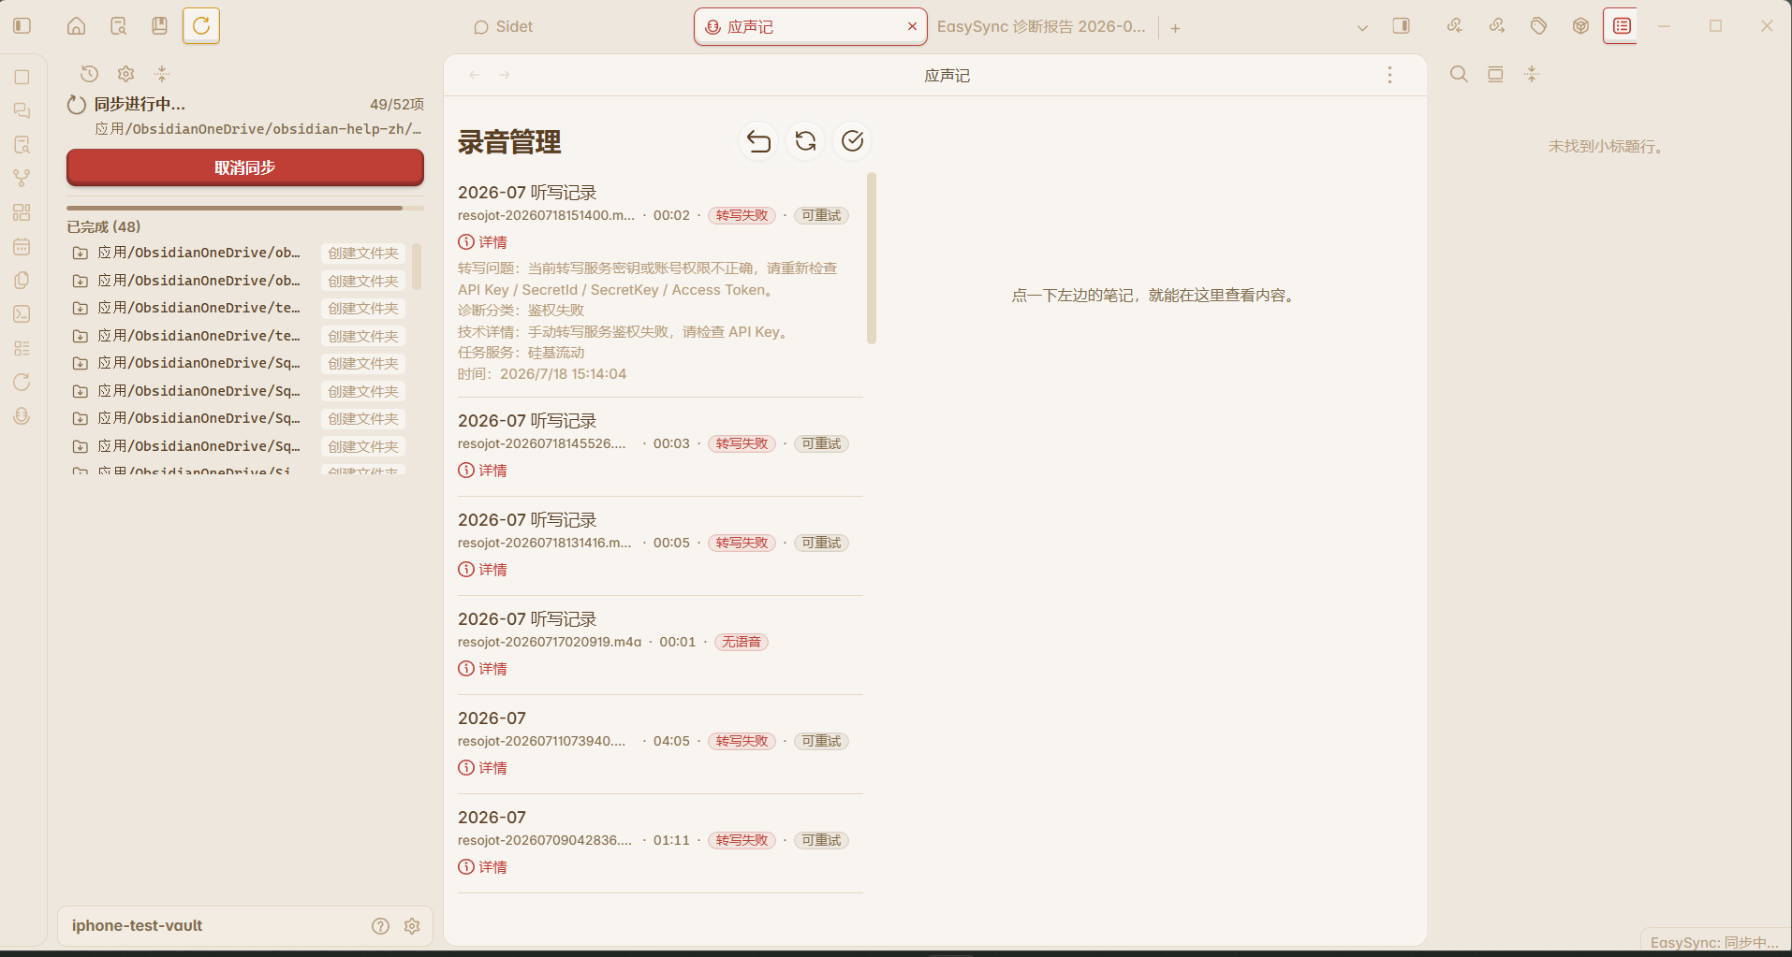
Task: Toggle the left sidebar panel icon
Action: click(22, 26)
